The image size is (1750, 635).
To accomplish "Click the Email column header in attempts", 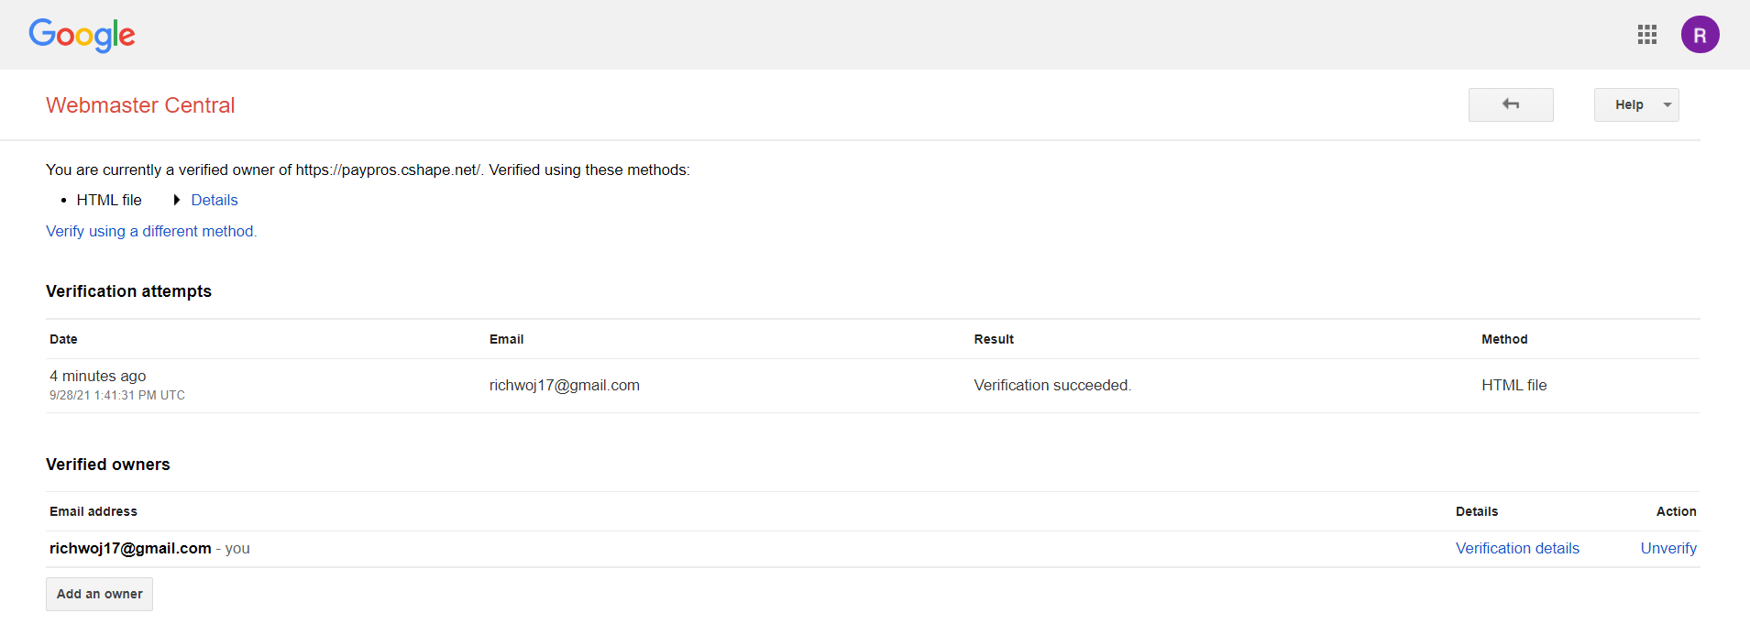I will (506, 339).
